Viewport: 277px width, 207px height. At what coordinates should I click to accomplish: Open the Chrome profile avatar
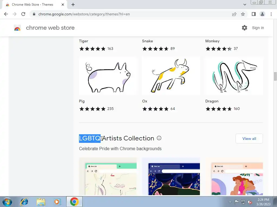(262, 14)
